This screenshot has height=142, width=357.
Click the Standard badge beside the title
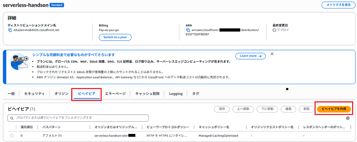(57, 5)
